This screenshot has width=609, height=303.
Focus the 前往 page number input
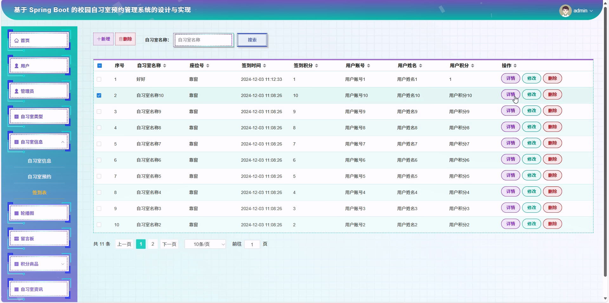click(x=252, y=244)
